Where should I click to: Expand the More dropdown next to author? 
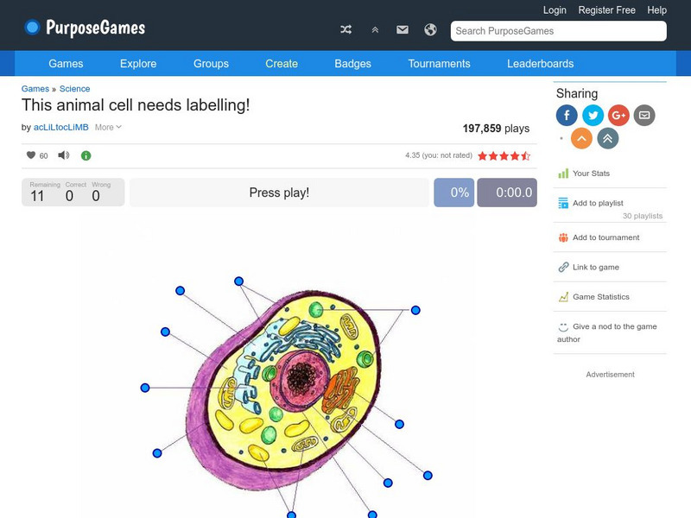click(108, 127)
